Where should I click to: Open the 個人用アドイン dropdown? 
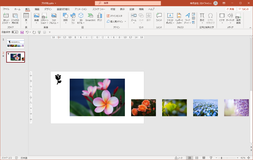point(125,21)
